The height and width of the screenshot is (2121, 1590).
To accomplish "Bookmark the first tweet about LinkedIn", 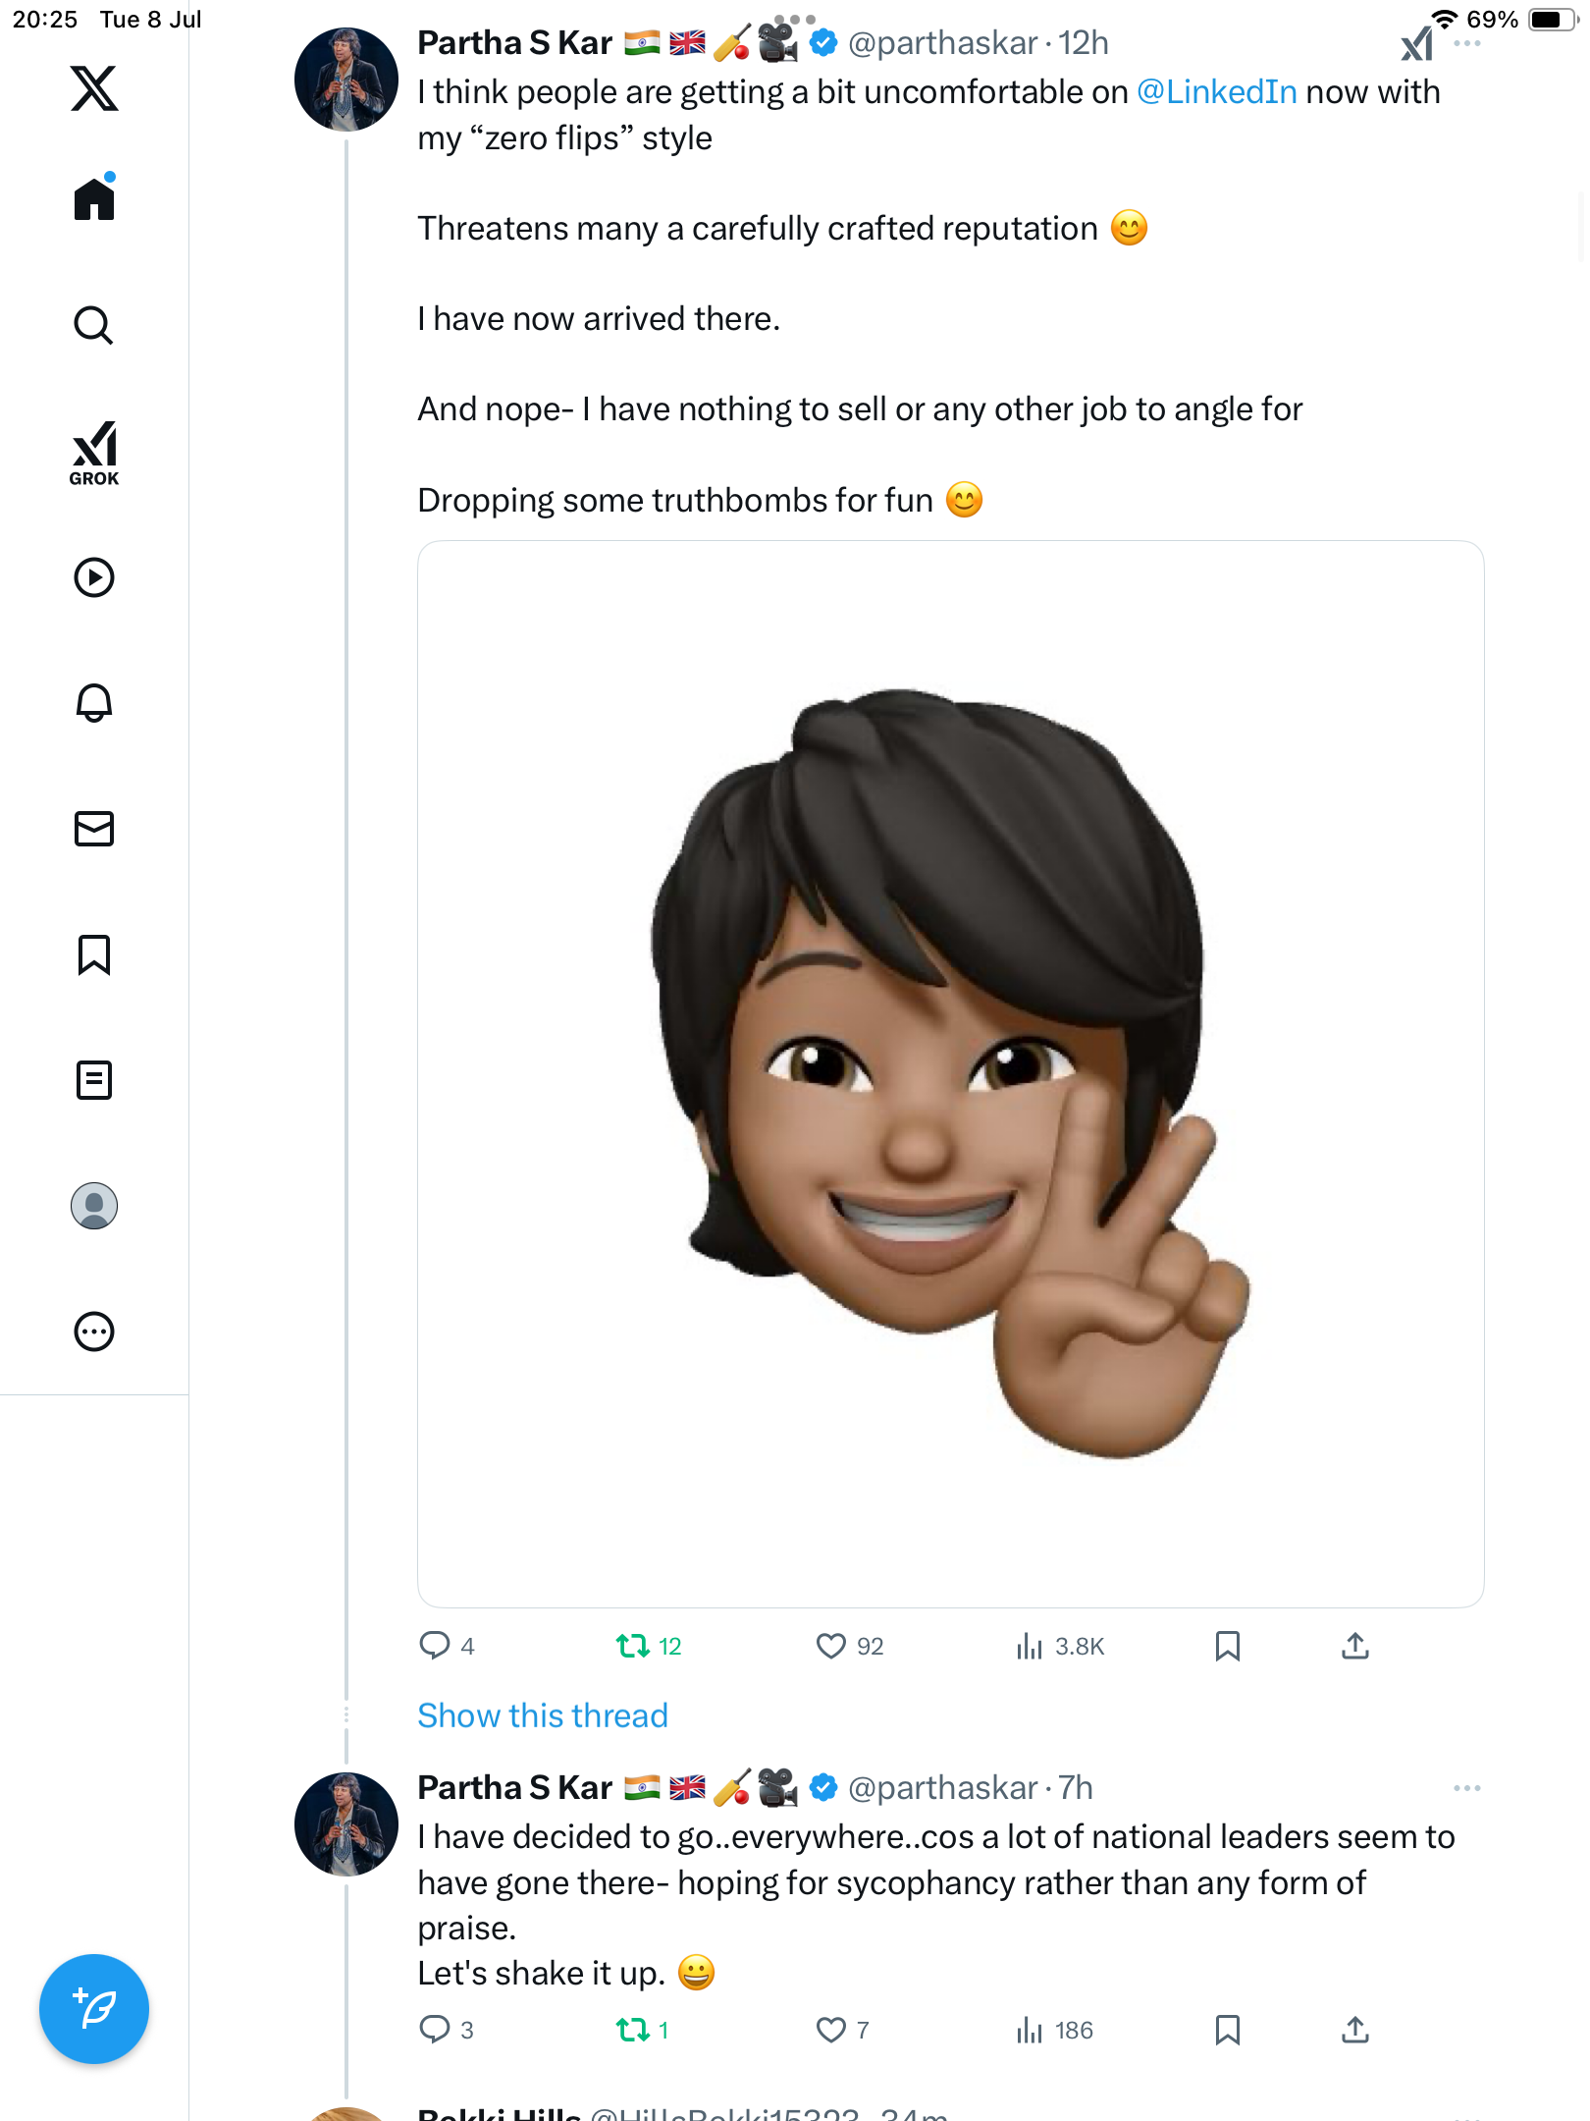I will (1227, 1646).
